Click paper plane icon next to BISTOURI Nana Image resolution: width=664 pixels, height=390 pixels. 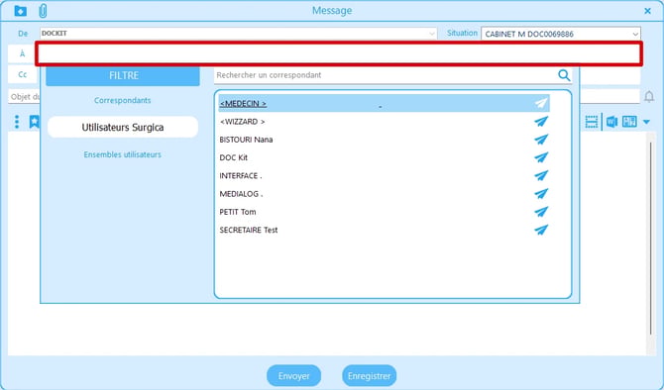(541, 140)
